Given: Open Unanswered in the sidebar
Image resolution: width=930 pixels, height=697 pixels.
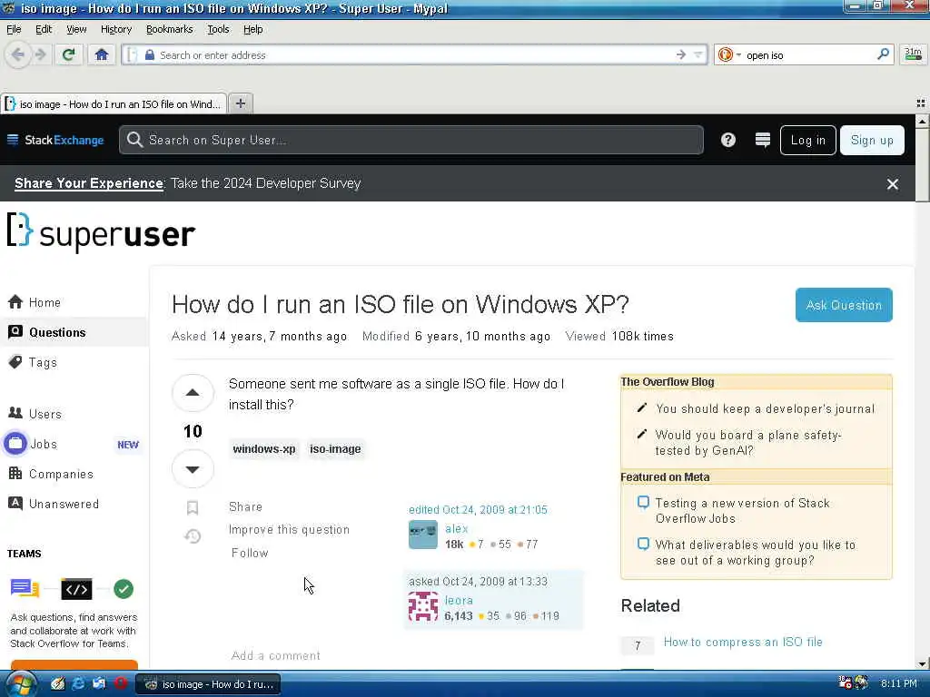Looking at the screenshot, I should [64, 504].
